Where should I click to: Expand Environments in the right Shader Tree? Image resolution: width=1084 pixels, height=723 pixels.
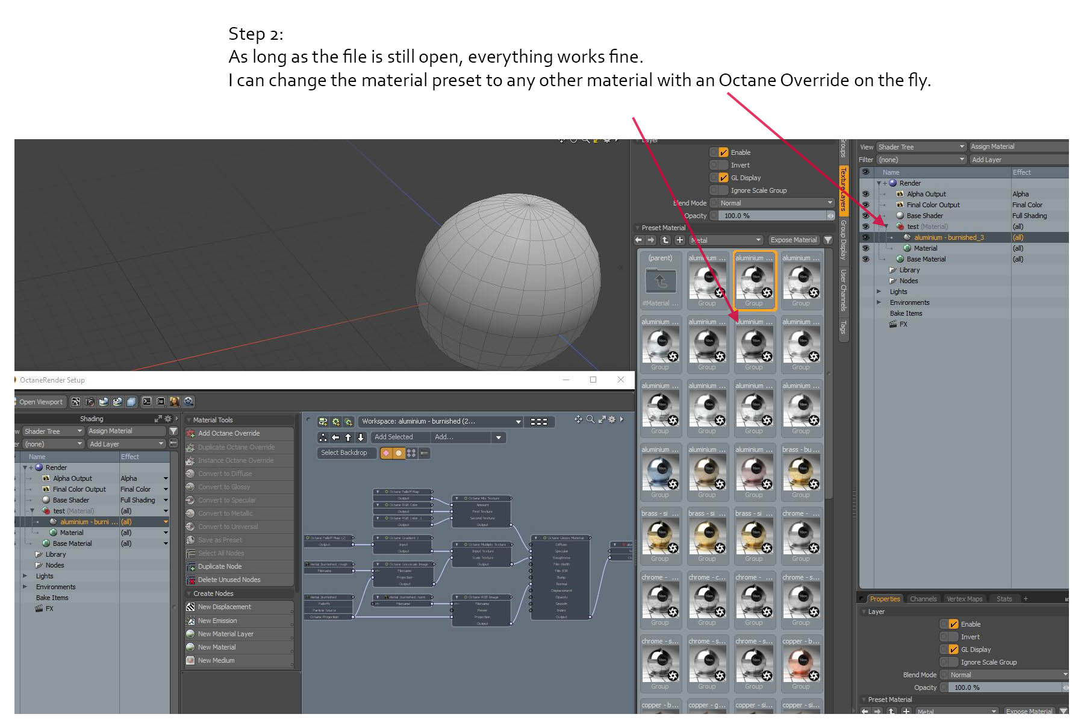[x=879, y=302]
